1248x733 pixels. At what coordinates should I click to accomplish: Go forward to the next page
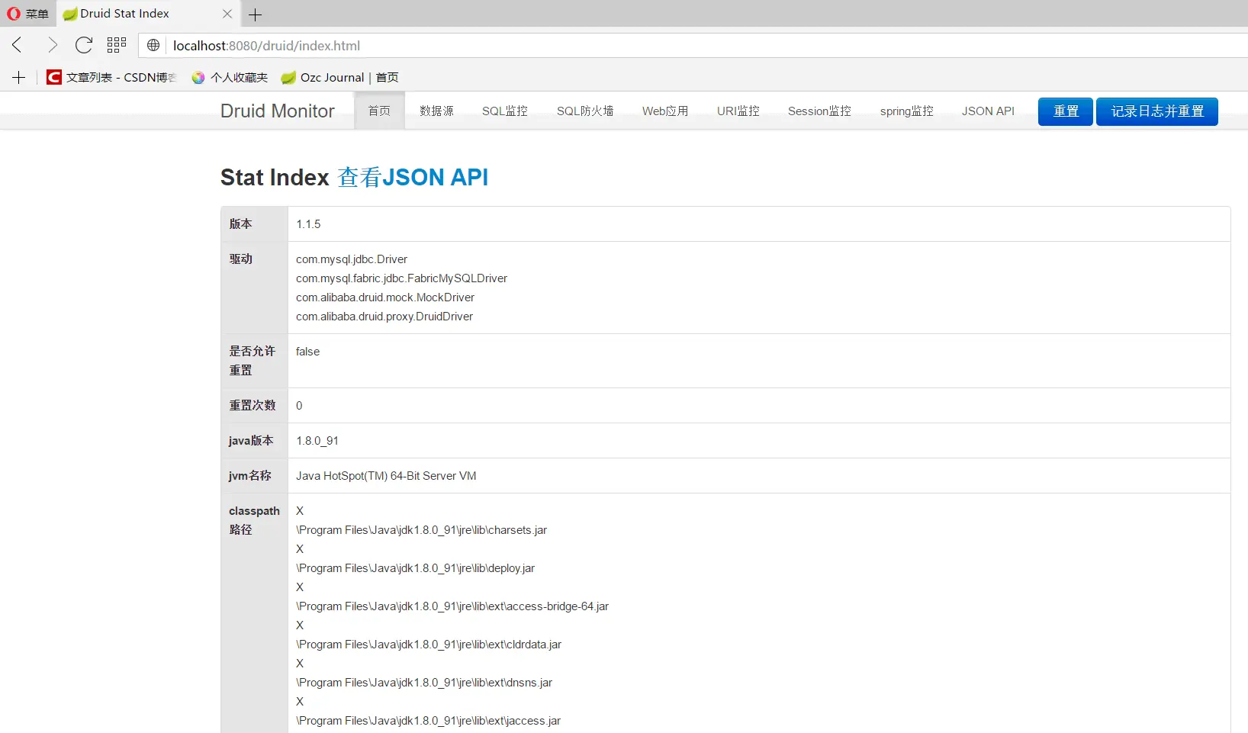coord(52,45)
